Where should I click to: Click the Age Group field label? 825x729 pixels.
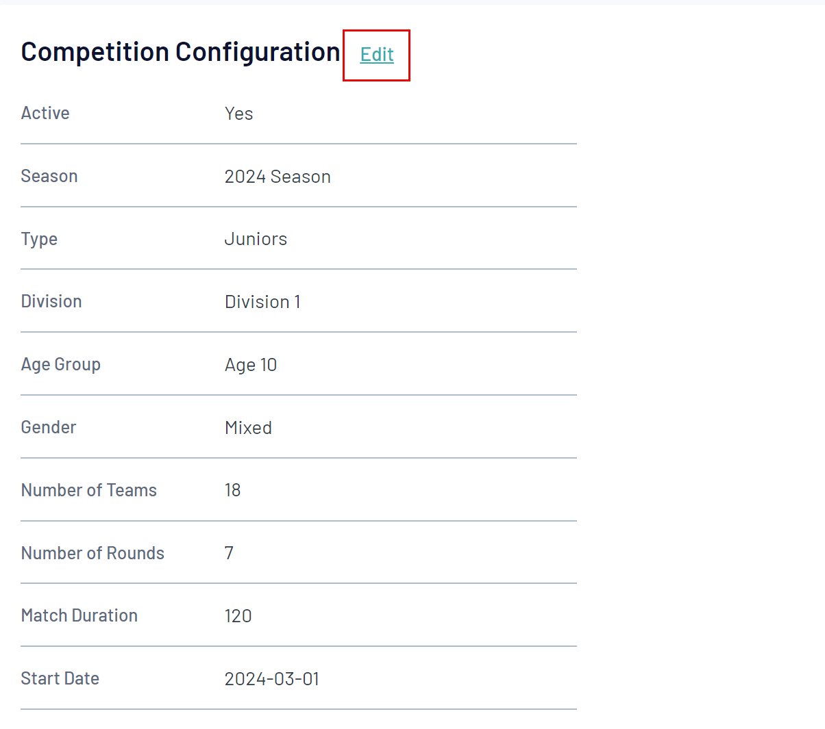pyautogui.click(x=61, y=364)
